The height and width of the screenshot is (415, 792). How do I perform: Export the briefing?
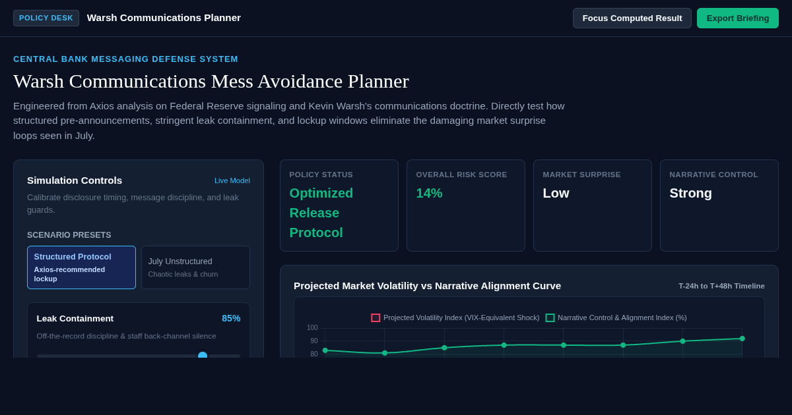pyautogui.click(x=737, y=18)
